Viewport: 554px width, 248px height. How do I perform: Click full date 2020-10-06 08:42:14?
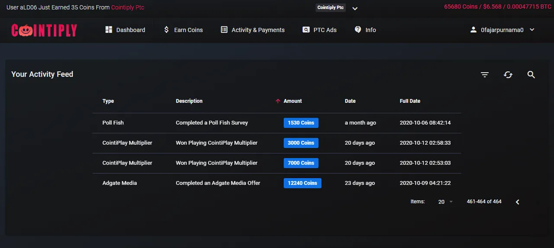(x=425, y=123)
